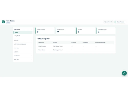Expand the Settings sidebar section
128x96 pixels.
23,56
